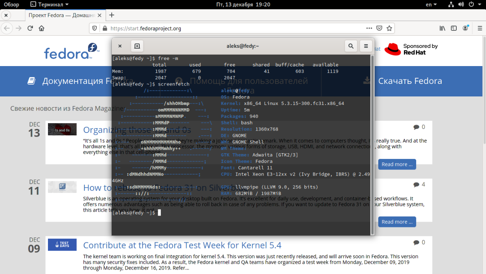Go to the Firefox home page
The height and width of the screenshot is (274, 486).
[42, 28]
